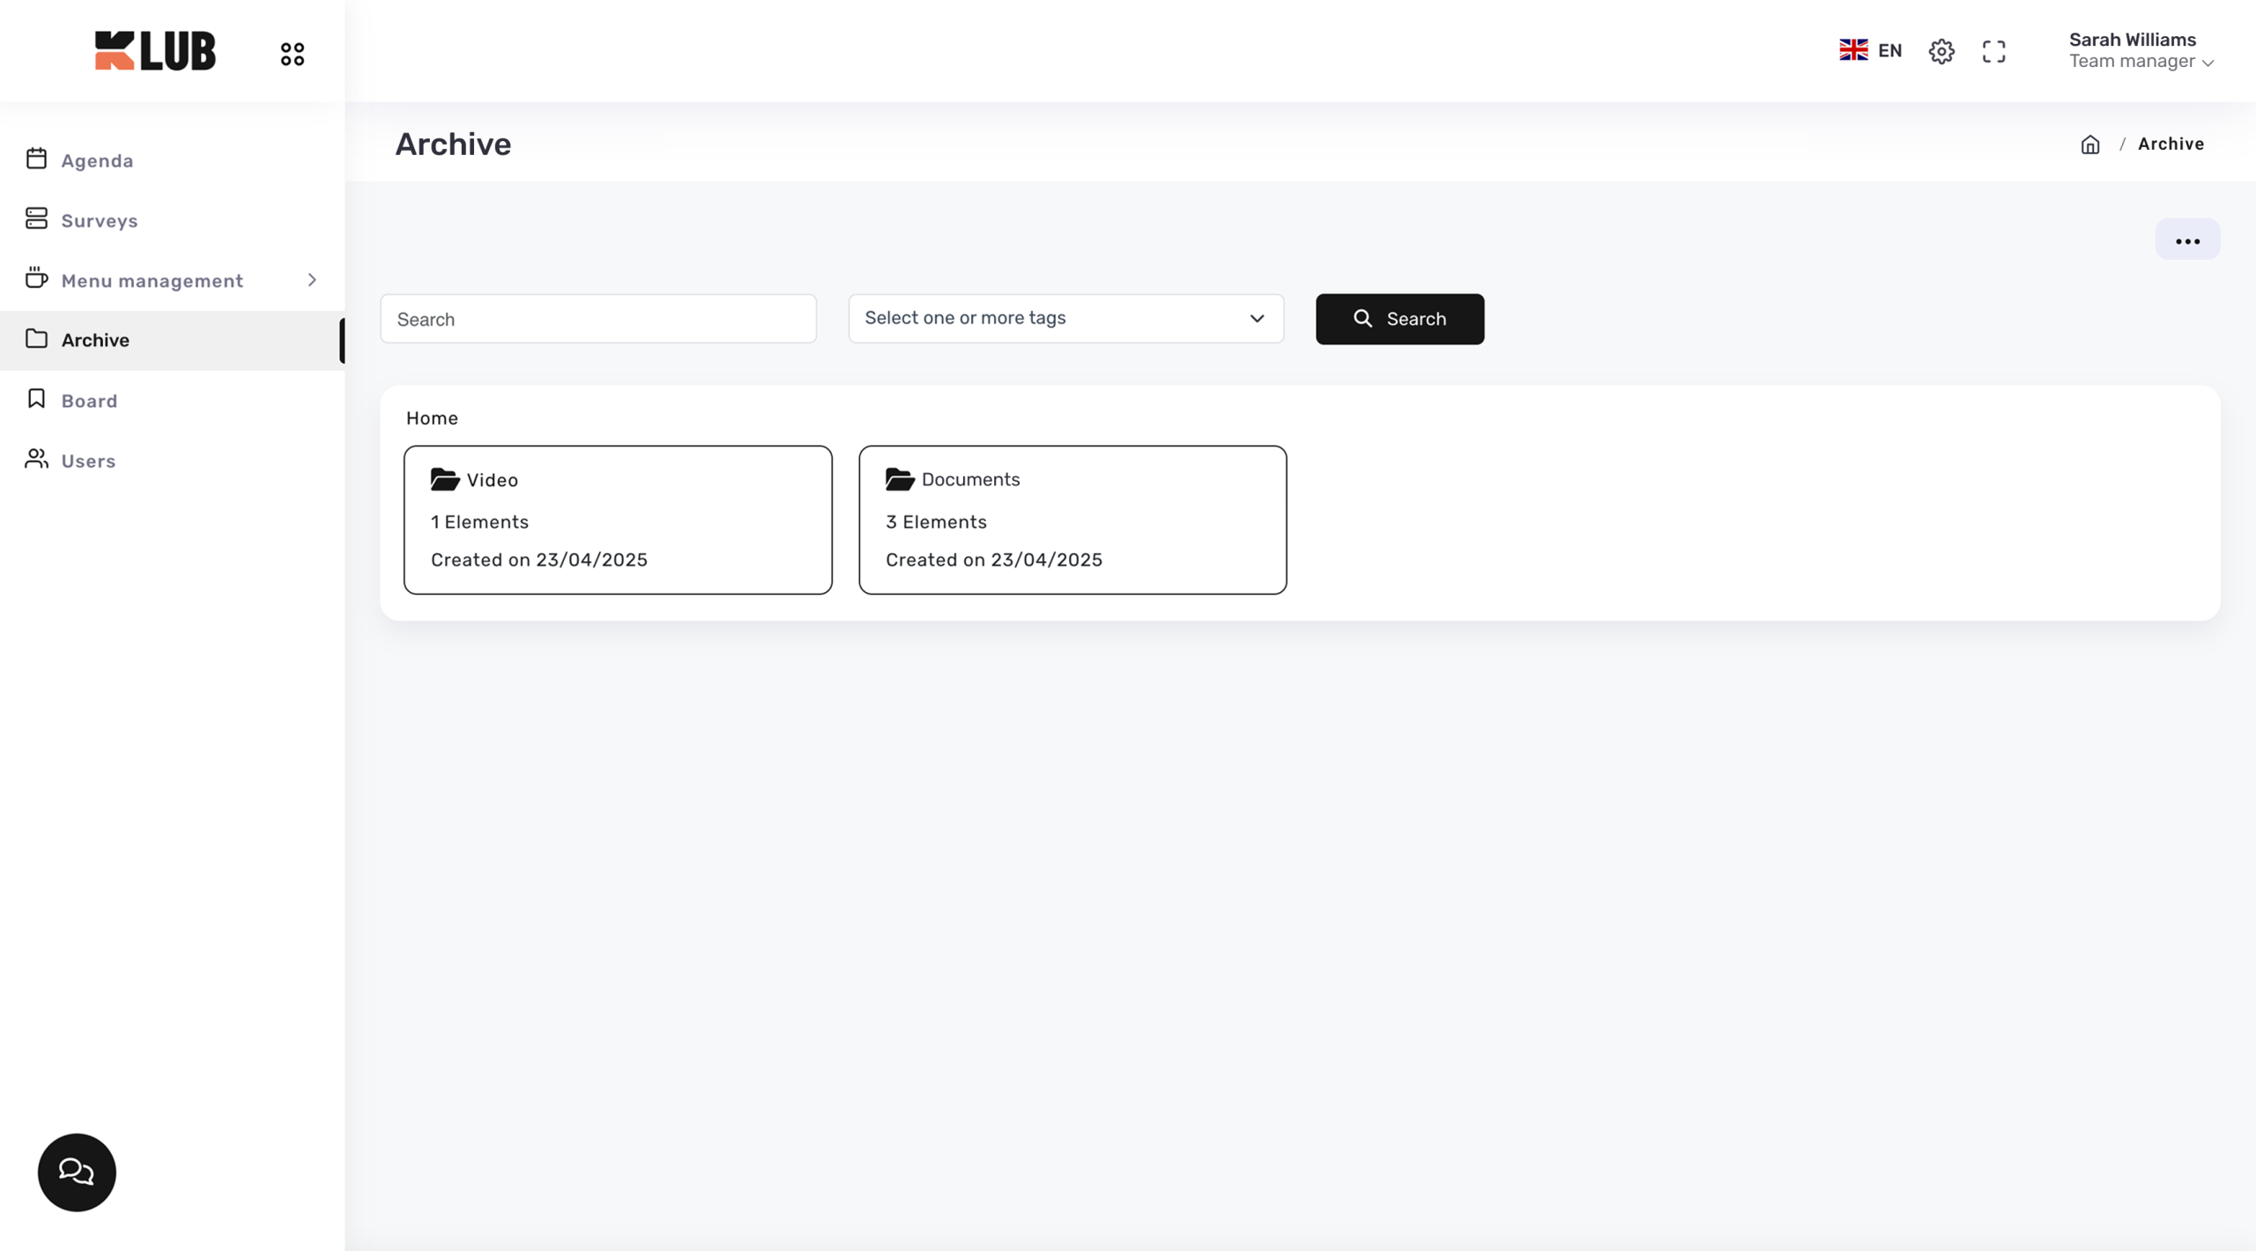Expand the Menu management submenu chevron

click(x=312, y=280)
